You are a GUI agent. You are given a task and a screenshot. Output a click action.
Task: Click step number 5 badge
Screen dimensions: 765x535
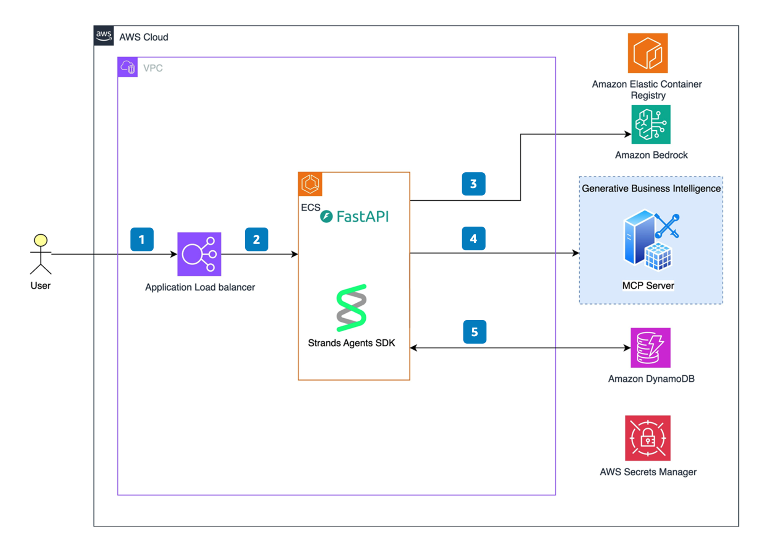(474, 332)
